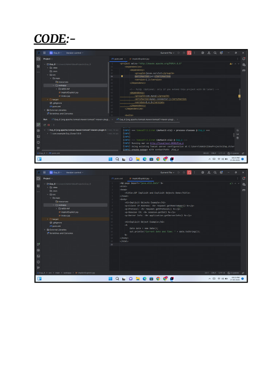Screen dimensions: 279x372
Task: Expand the target folder in the top project tree
Action: 48,100
